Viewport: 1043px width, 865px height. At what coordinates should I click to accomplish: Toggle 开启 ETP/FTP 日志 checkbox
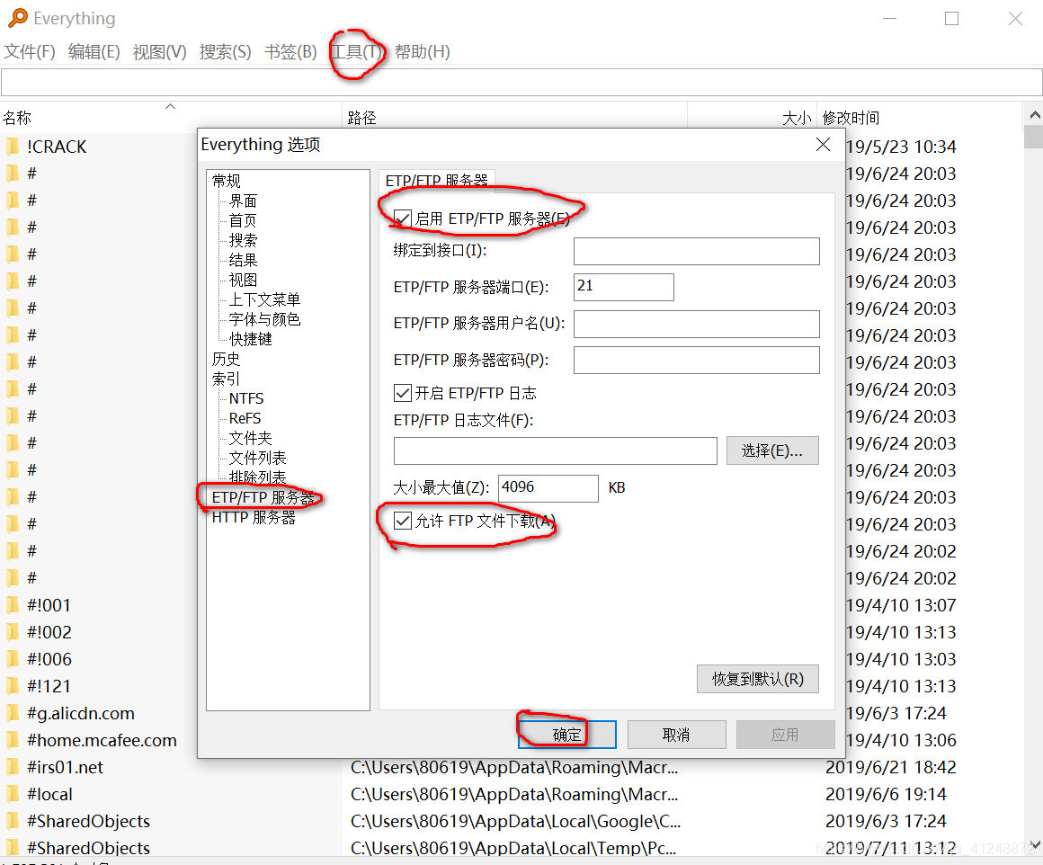(x=403, y=393)
